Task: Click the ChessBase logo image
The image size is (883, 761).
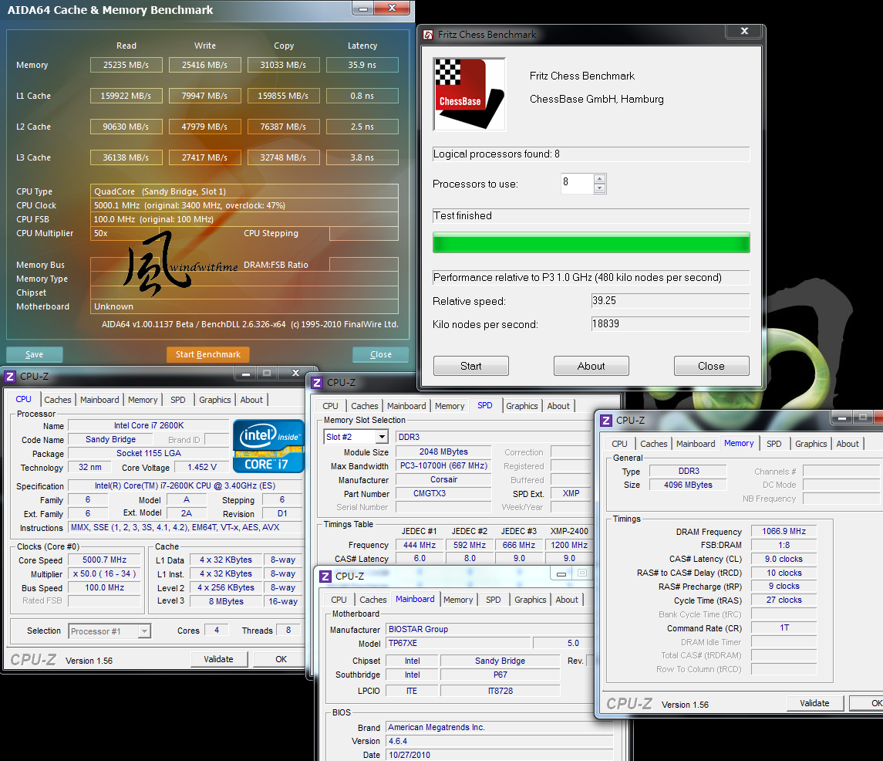Action: [470, 94]
